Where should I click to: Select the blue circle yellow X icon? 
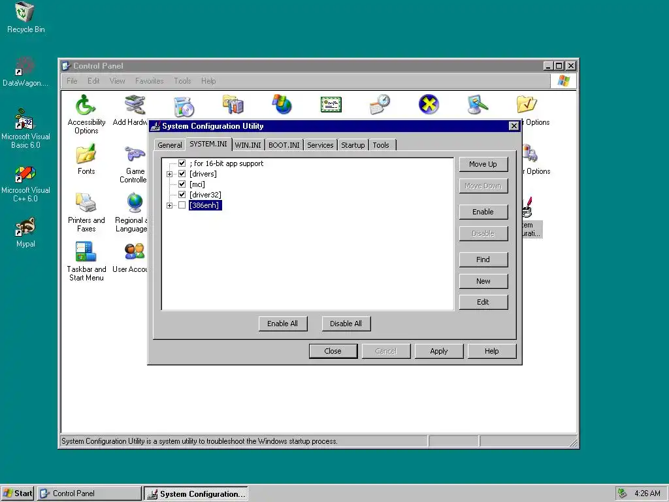[x=429, y=105]
